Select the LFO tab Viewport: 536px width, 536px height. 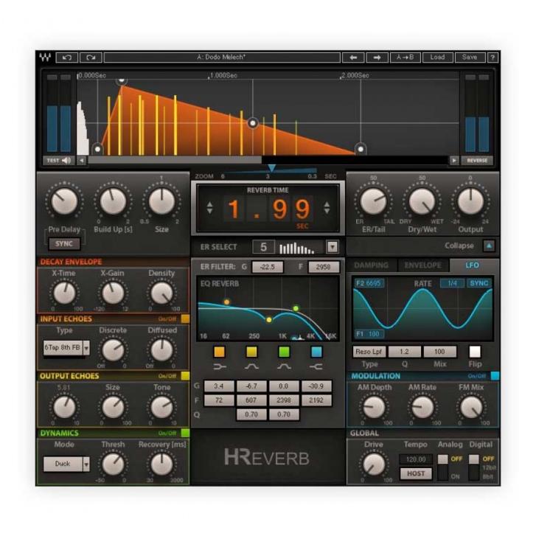tap(473, 265)
